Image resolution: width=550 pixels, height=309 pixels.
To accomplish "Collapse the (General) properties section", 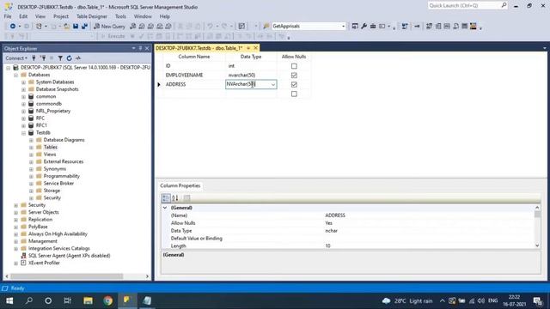I will coord(165,208).
